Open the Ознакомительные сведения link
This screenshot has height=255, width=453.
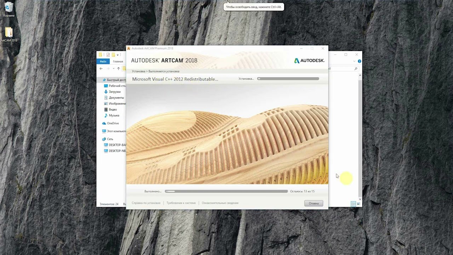tap(220, 203)
